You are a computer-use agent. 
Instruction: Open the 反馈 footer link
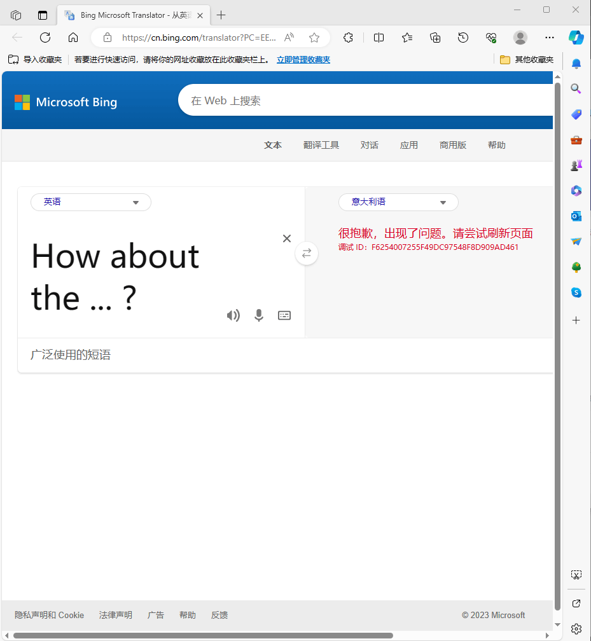coord(219,615)
